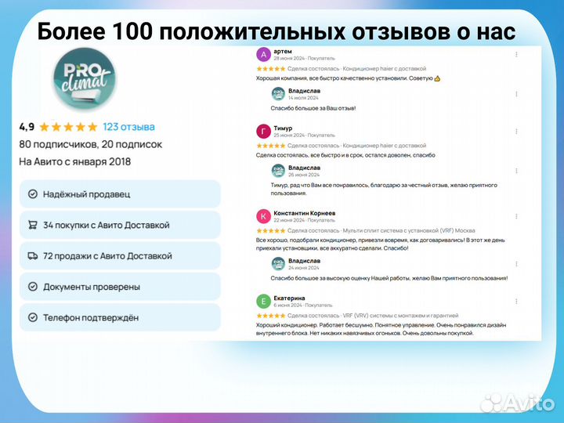Click Константин Корнеев's pink avatar icon
This screenshot has width=564, height=423.
coord(263,216)
